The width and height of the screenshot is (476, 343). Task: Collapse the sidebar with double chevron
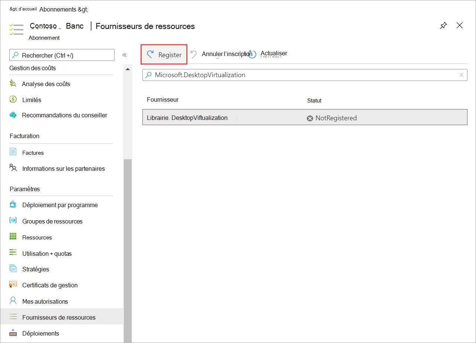(x=125, y=55)
